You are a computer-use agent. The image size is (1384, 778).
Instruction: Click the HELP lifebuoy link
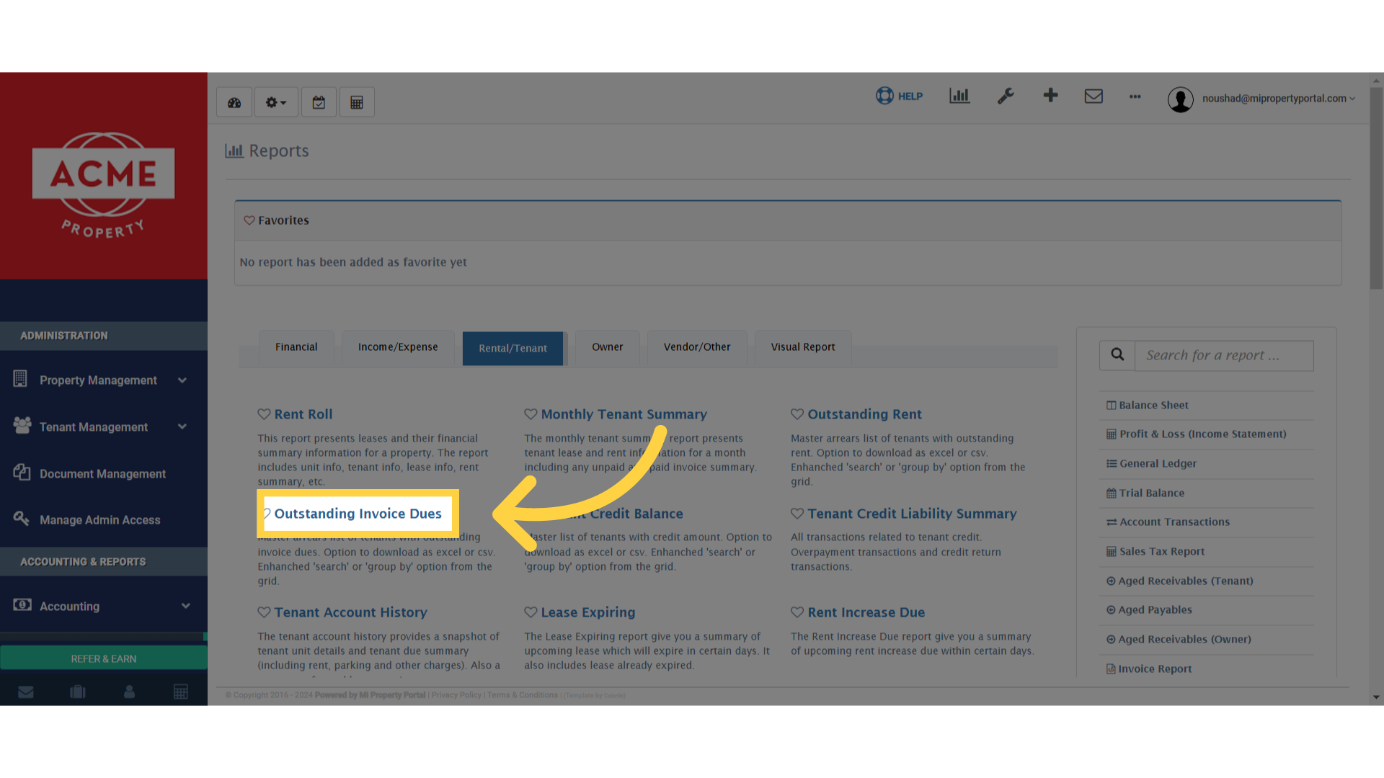[899, 96]
